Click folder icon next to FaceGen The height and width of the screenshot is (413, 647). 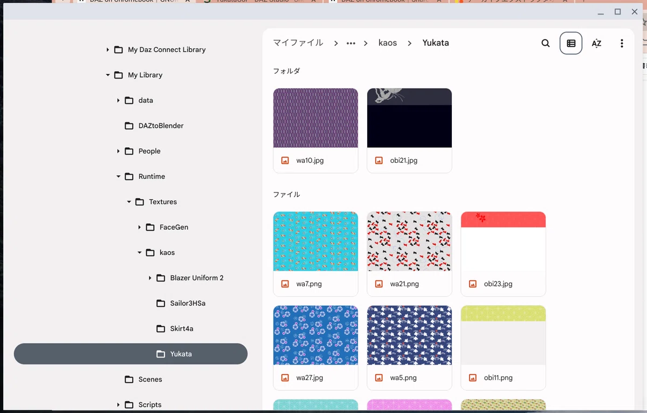[x=150, y=227]
